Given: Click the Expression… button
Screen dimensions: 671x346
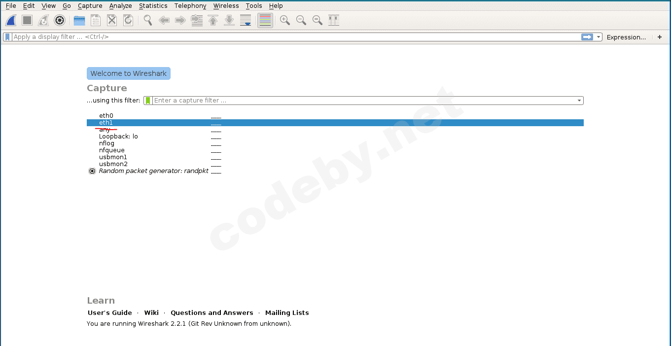Looking at the screenshot, I should pos(626,37).
